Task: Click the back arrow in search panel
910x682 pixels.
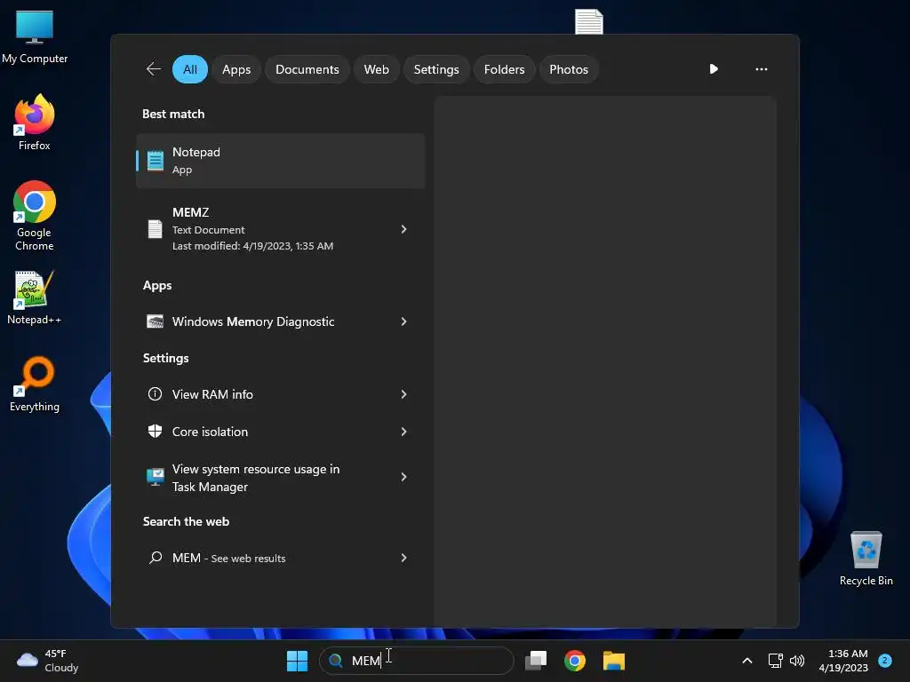Action: tap(153, 69)
